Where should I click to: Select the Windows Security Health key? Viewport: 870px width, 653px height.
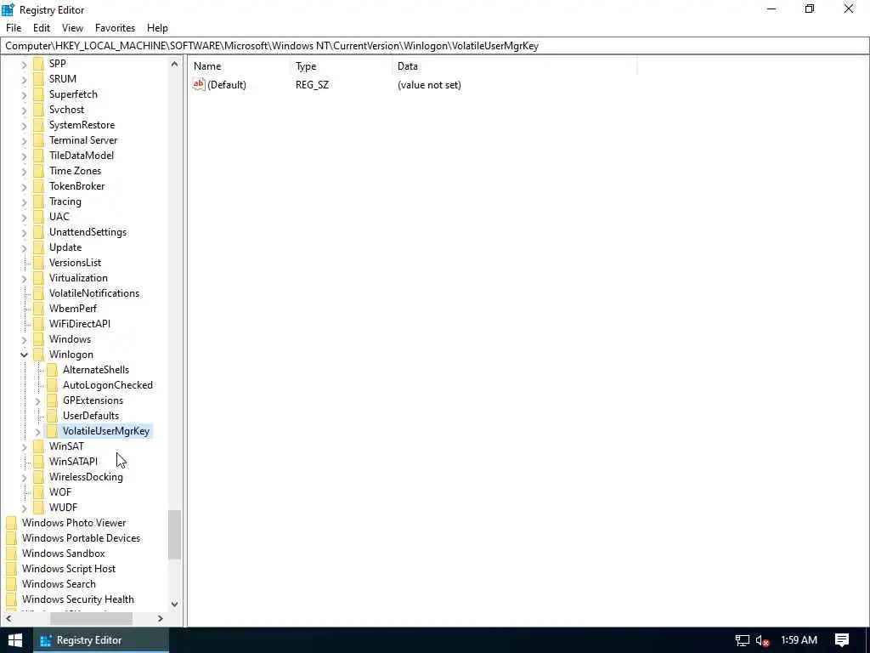tap(77, 599)
